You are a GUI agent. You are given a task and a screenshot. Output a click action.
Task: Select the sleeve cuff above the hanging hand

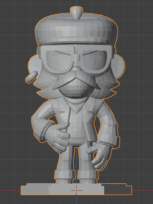click(109, 140)
